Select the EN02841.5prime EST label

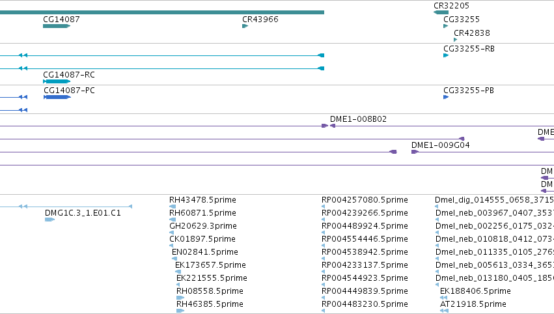tap(205, 251)
